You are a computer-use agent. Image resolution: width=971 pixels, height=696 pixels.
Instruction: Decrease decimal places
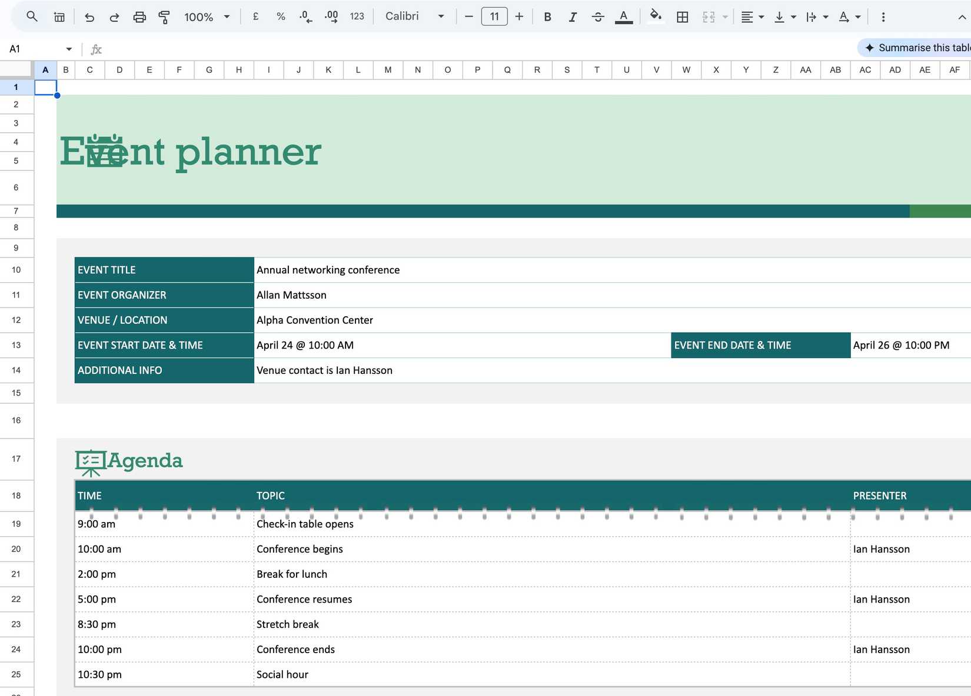coord(305,16)
